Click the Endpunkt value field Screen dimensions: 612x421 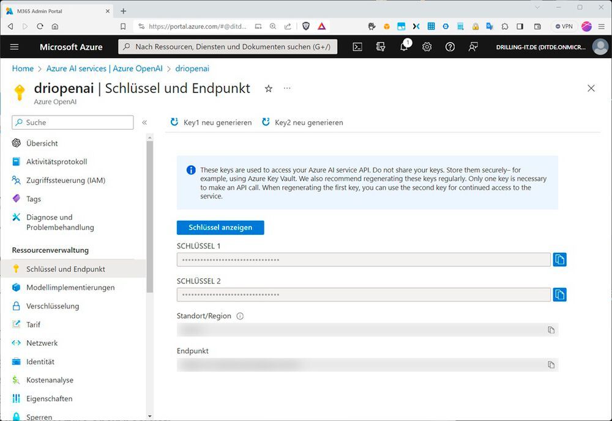pos(367,365)
